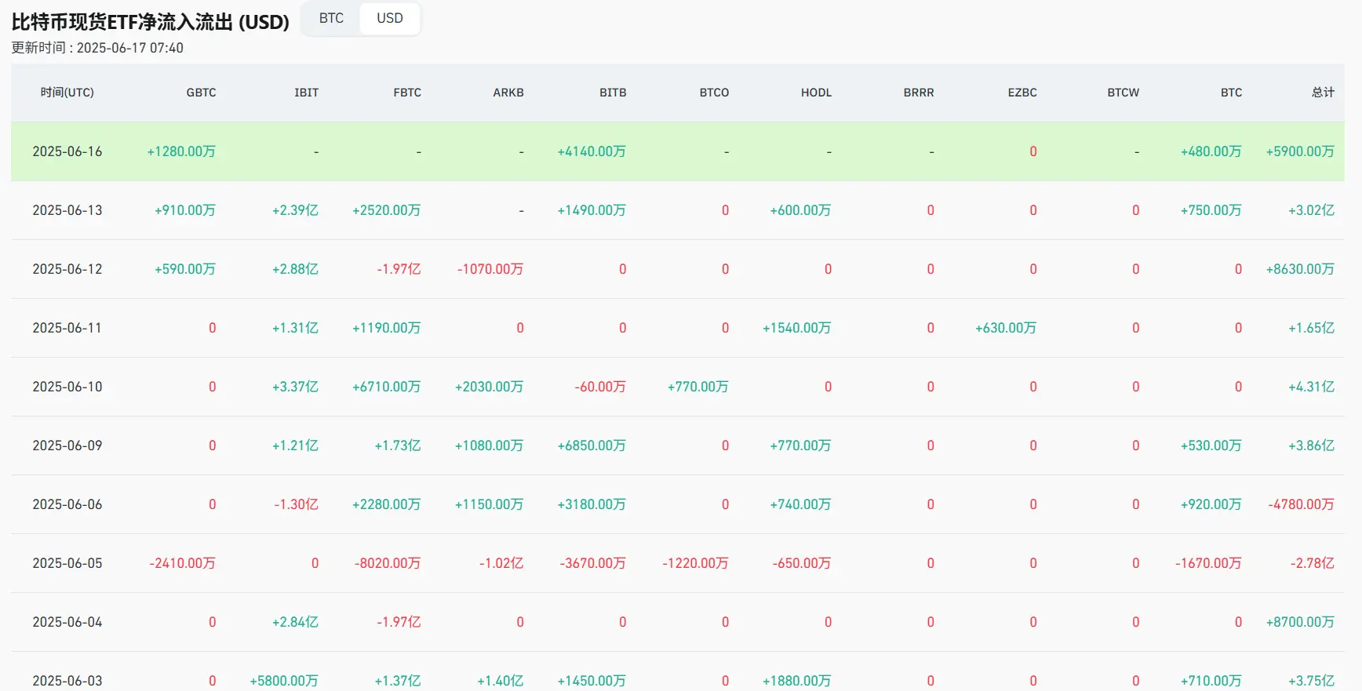Select the USD unit toggle
The width and height of the screenshot is (1362, 691).
pos(390,19)
